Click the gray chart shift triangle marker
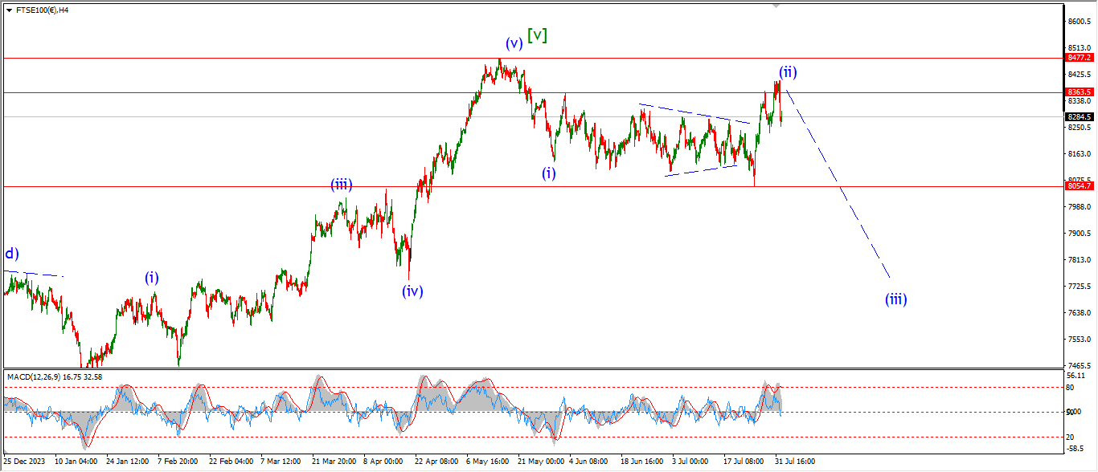Viewport: 1098px width, 472px height. coord(776,5)
